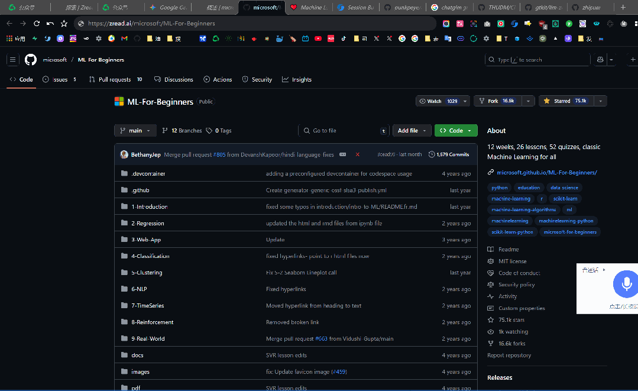The image size is (638, 391).
Task: Click Report repository link
Action: (x=509, y=356)
